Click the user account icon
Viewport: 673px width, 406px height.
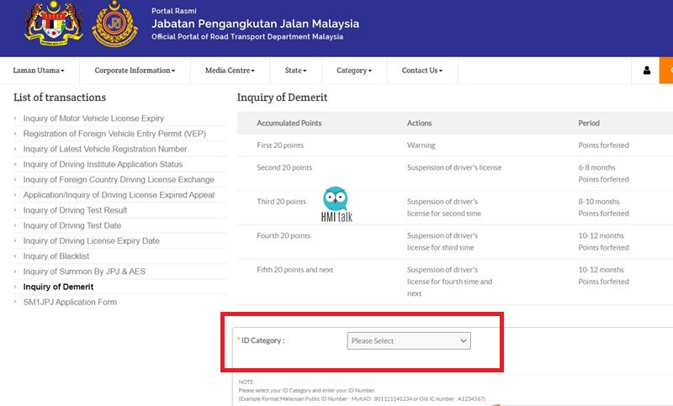(x=646, y=71)
